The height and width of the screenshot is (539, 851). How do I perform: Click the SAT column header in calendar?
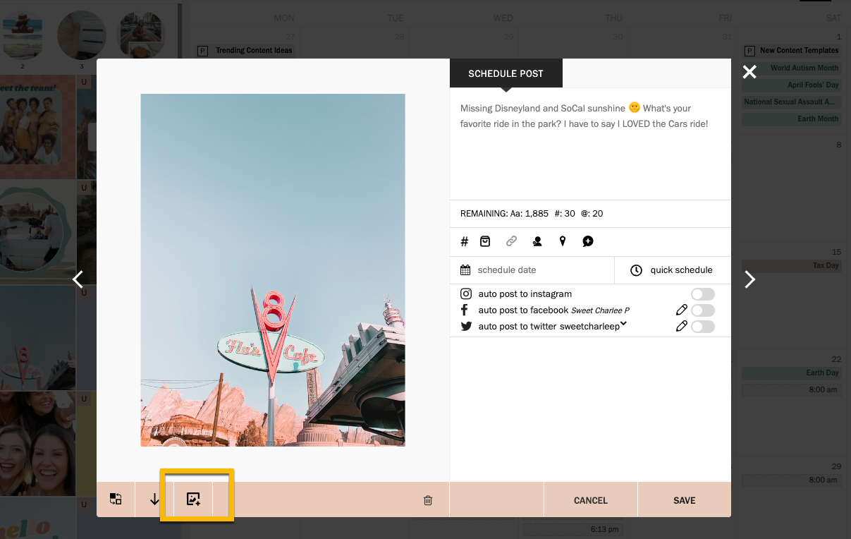[x=833, y=18]
